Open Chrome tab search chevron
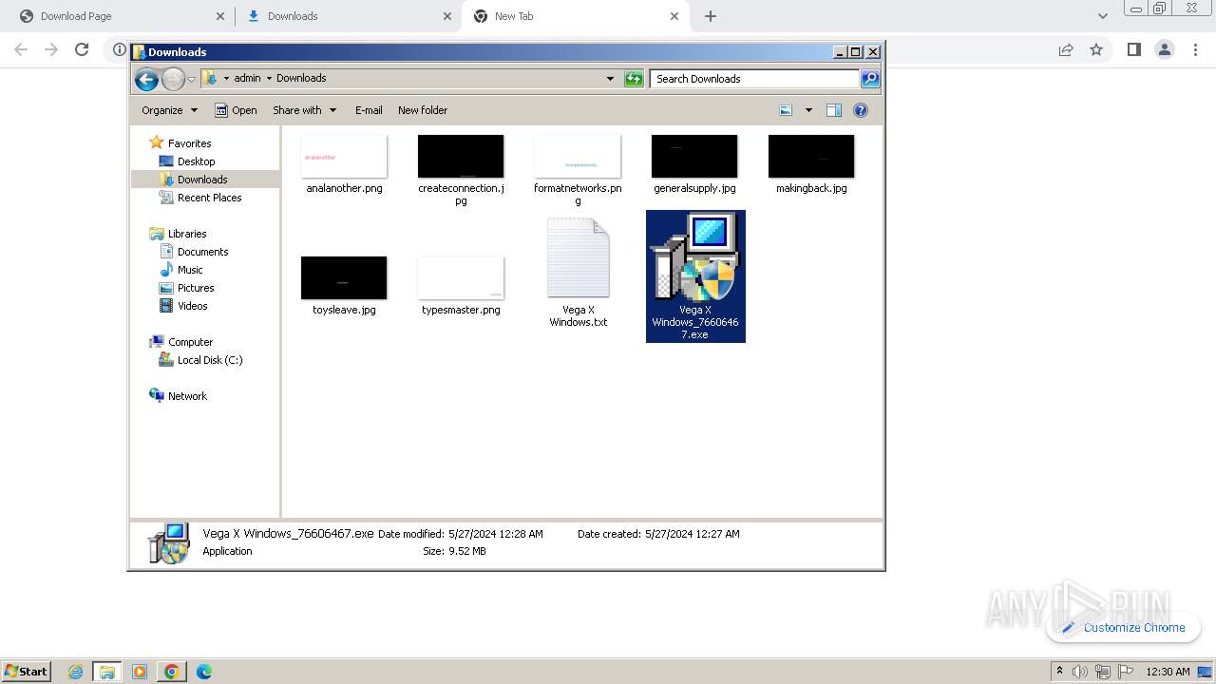Image resolution: width=1216 pixels, height=684 pixels. click(1103, 16)
